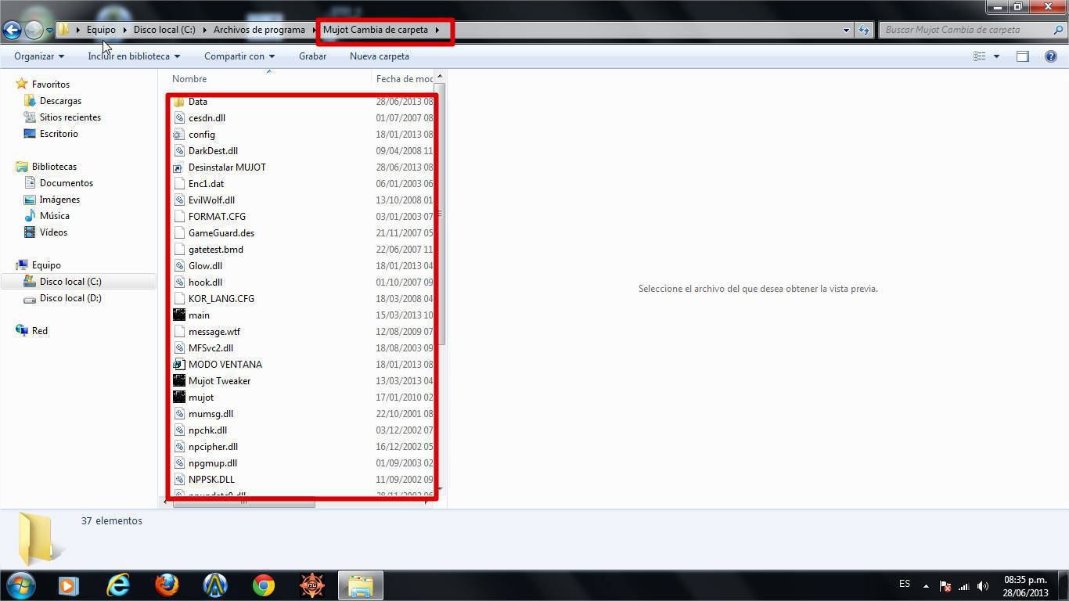Select Descargas in the Favoritos sidebar
Viewport: 1069px width, 601px height.
(60, 101)
